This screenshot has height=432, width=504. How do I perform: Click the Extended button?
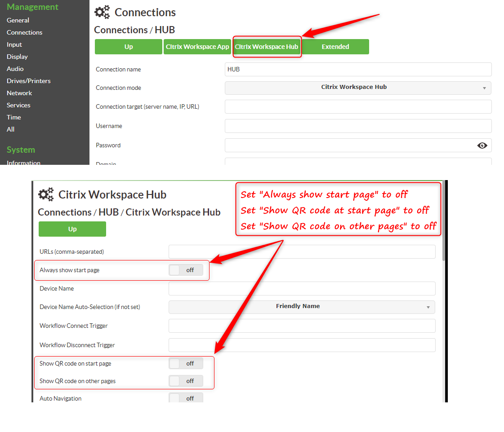[x=335, y=47]
